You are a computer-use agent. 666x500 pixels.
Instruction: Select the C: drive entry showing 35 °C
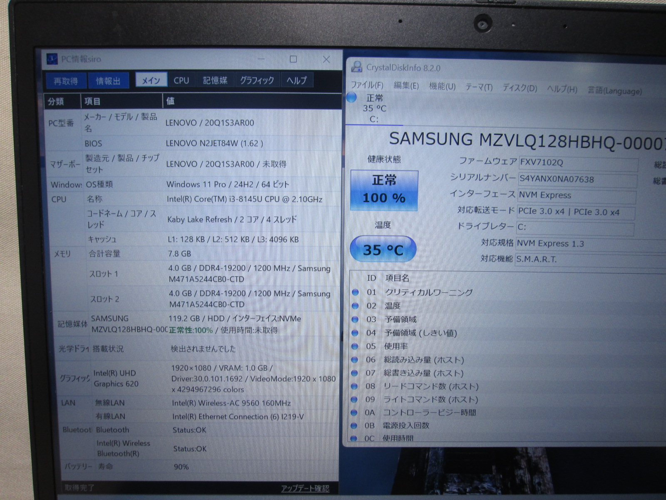tap(374, 108)
